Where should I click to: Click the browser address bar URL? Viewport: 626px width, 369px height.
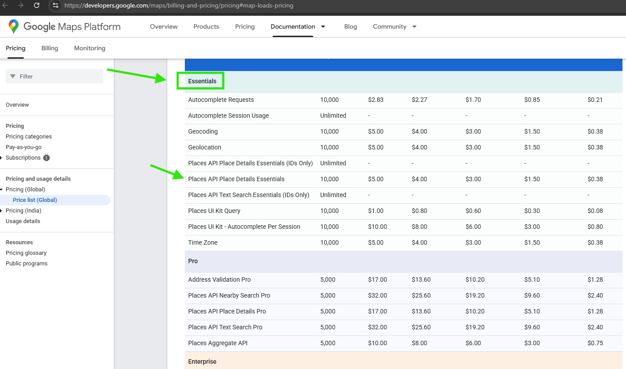pos(179,5)
